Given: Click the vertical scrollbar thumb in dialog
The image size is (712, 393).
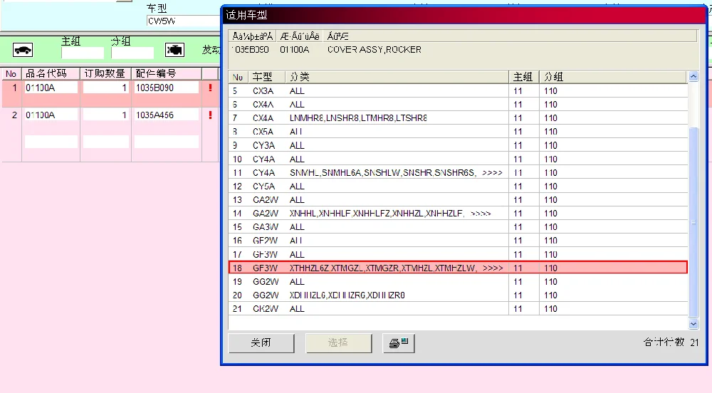Looking at the screenshot, I should pos(693,222).
